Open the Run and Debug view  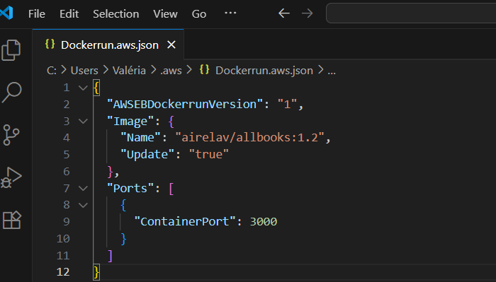coord(11,177)
